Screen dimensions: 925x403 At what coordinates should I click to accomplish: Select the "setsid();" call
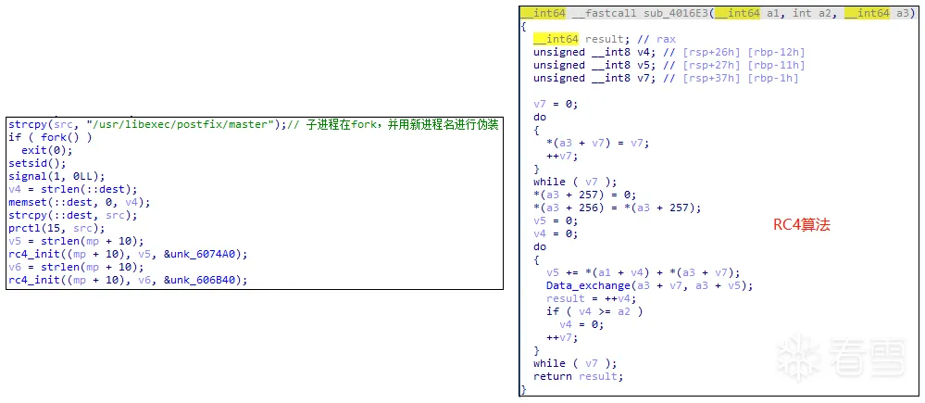click(37, 163)
